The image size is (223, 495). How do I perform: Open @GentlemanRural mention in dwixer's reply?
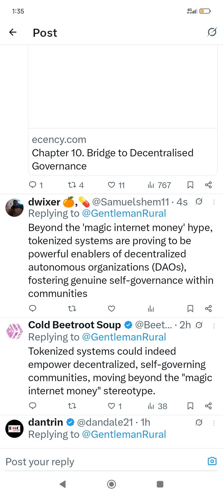[124, 213]
